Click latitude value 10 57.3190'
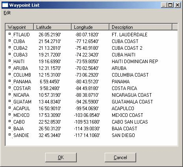Screen dimensions: 183x167 point(50,95)
